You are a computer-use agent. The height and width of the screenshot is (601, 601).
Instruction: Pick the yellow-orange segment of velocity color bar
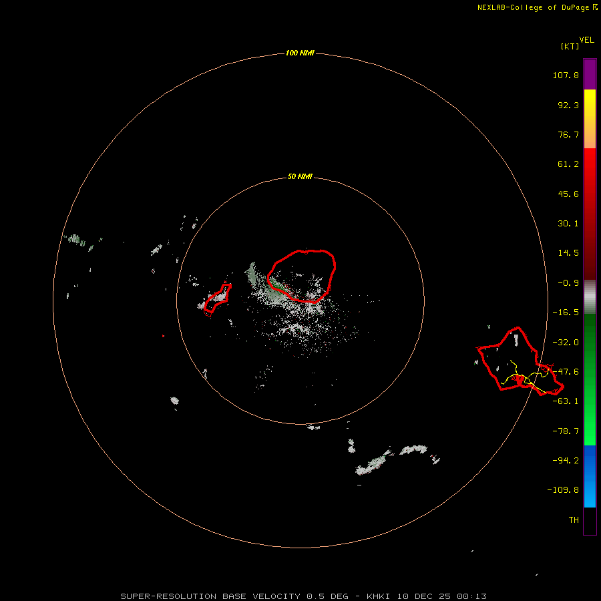click(x=590, y=119)
